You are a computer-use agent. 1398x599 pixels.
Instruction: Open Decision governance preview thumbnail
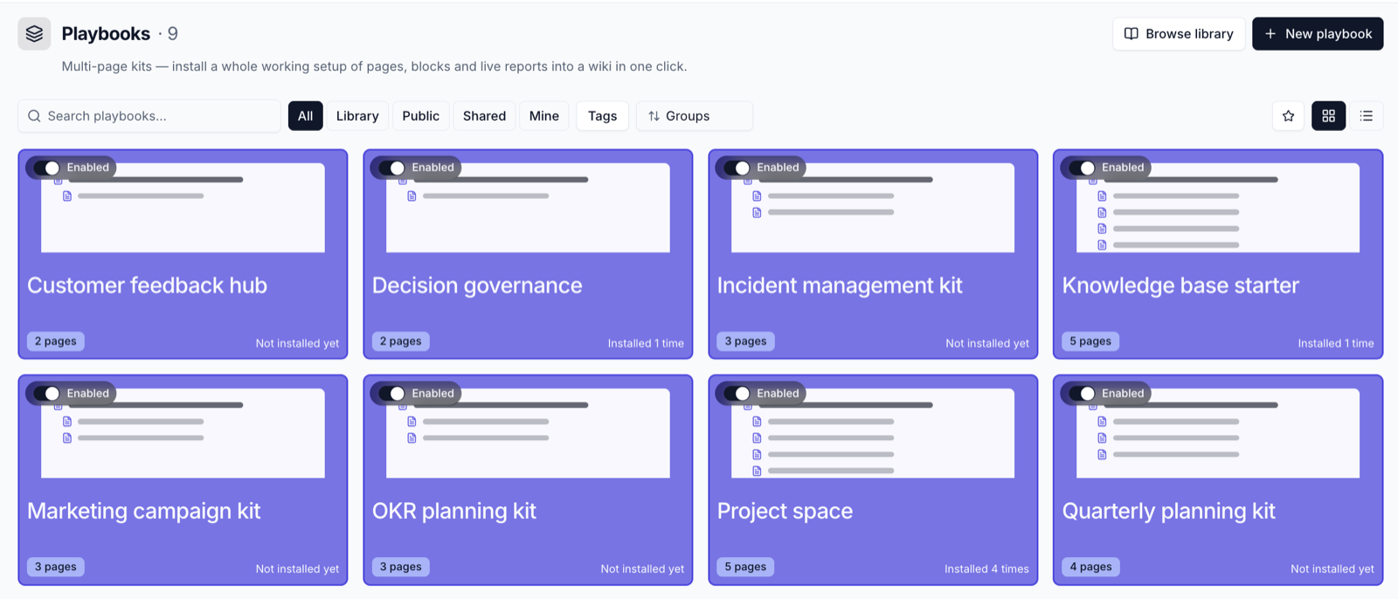coord(528,208)
